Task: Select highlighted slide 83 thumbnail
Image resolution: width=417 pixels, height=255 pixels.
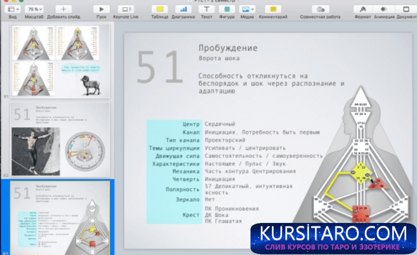Action: click(x=60, y=217)
